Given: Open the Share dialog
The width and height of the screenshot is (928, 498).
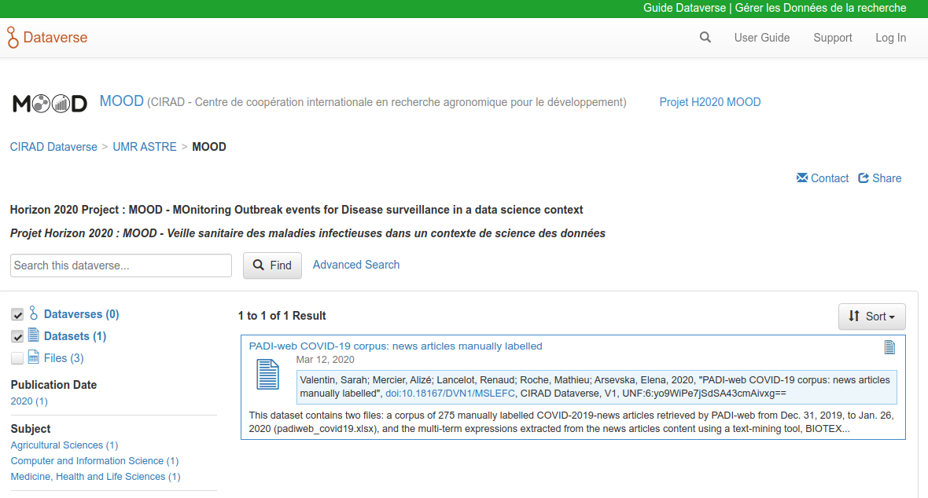Looking at the screenshot, I should (x=879, y=178).
